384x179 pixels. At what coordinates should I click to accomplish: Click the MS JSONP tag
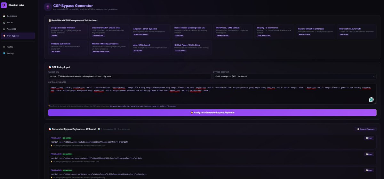point(344,34)
